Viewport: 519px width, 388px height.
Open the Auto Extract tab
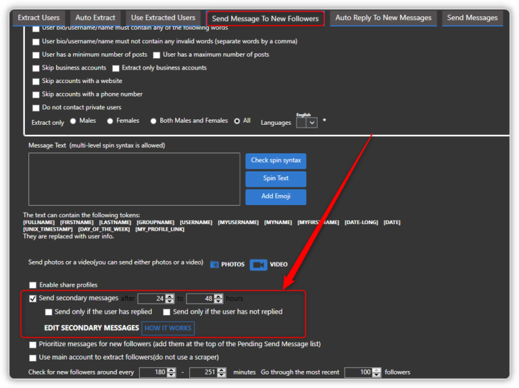95,18
